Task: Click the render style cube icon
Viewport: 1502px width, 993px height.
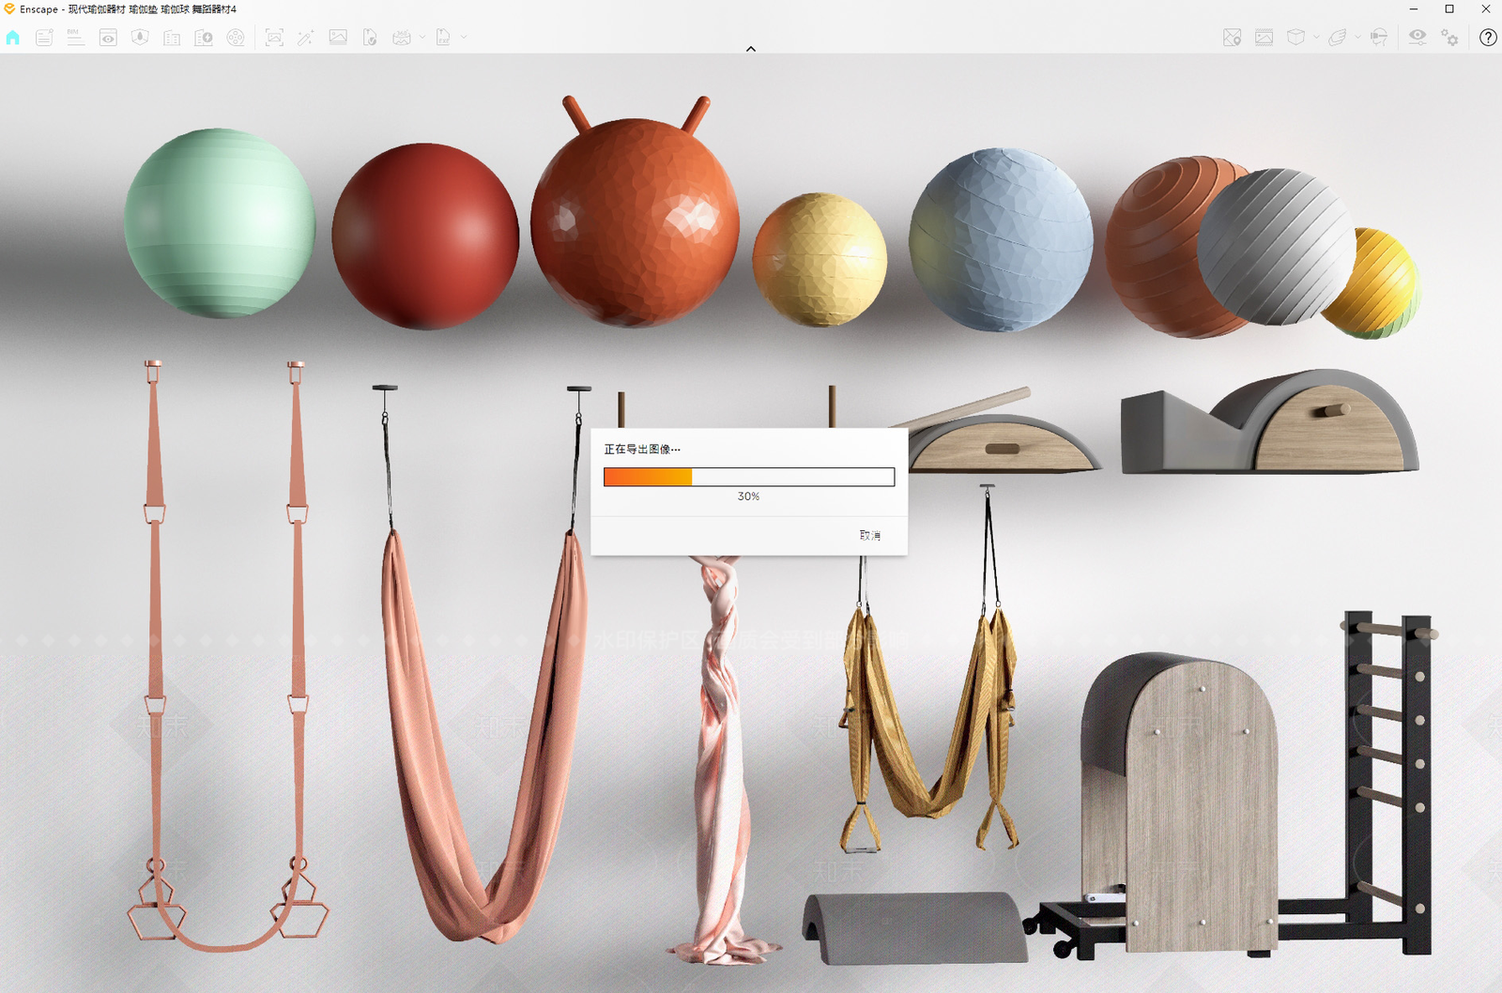Action: (x=1295, y=38)
